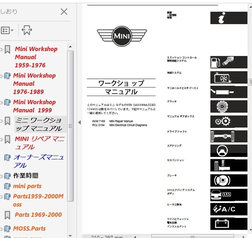The image size is (252, 238).
Task: Open Mini Workshop Manual 1999 bookmark
Action: [34, 106]
